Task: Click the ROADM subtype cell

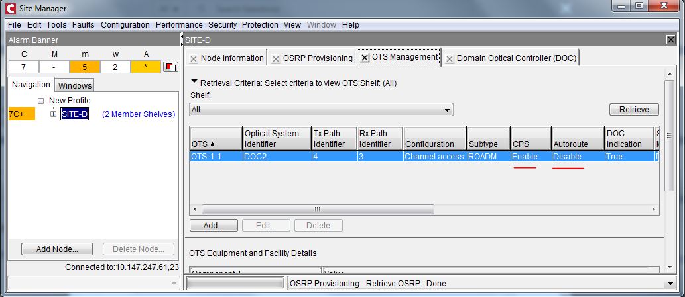Action: pyautogui.click(x=488, y=156)
